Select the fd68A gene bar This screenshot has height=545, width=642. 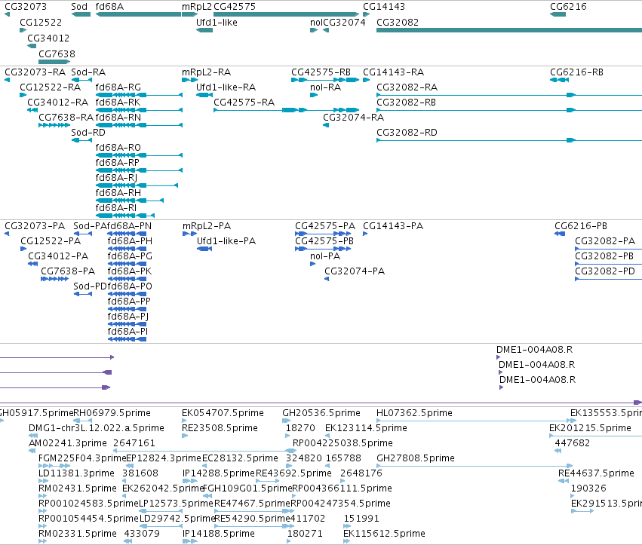138,14
